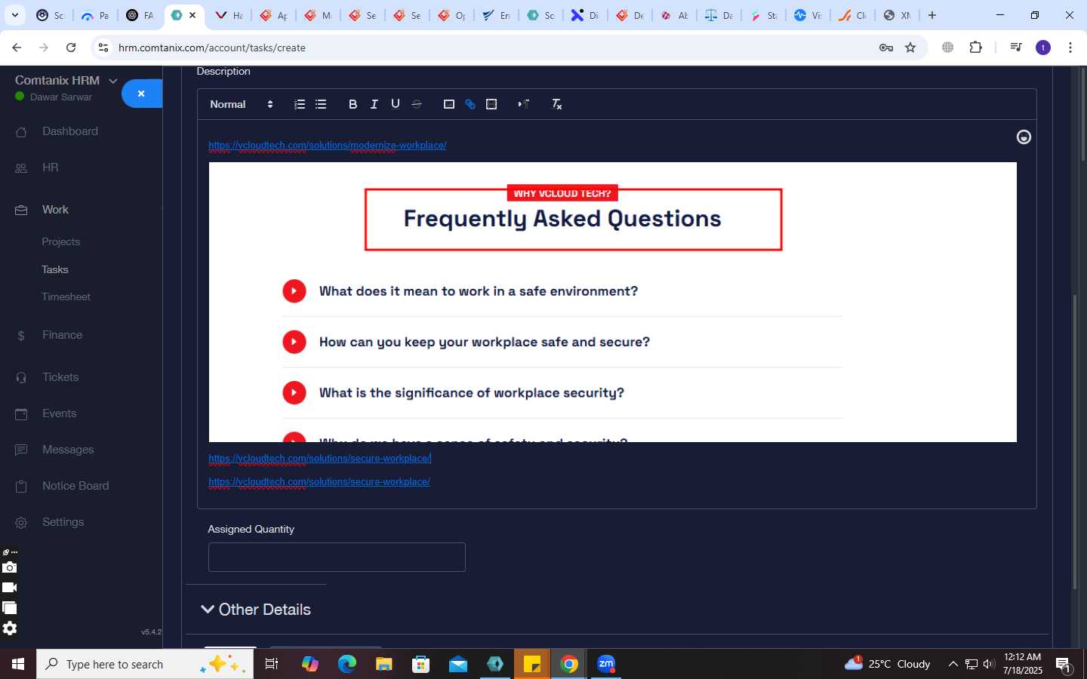Image resolution: width=1087 pixels, height=679 pixels.
Task: Click the video record icon at bottom-left
Action: [9, 587]
